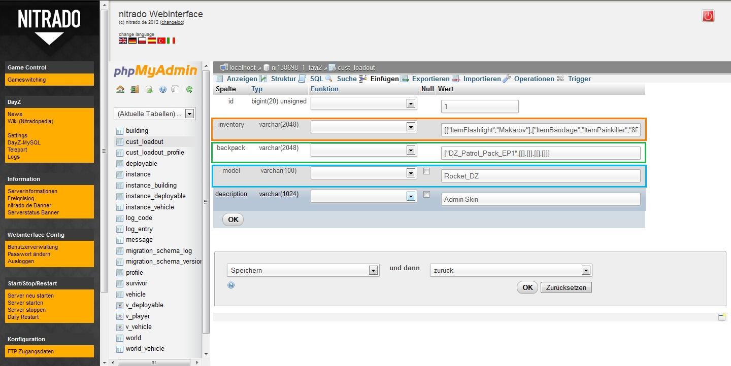Click localhost in breadcrumb
The width and height of the screenshot is (731, 366).
(x=242, y=67)
